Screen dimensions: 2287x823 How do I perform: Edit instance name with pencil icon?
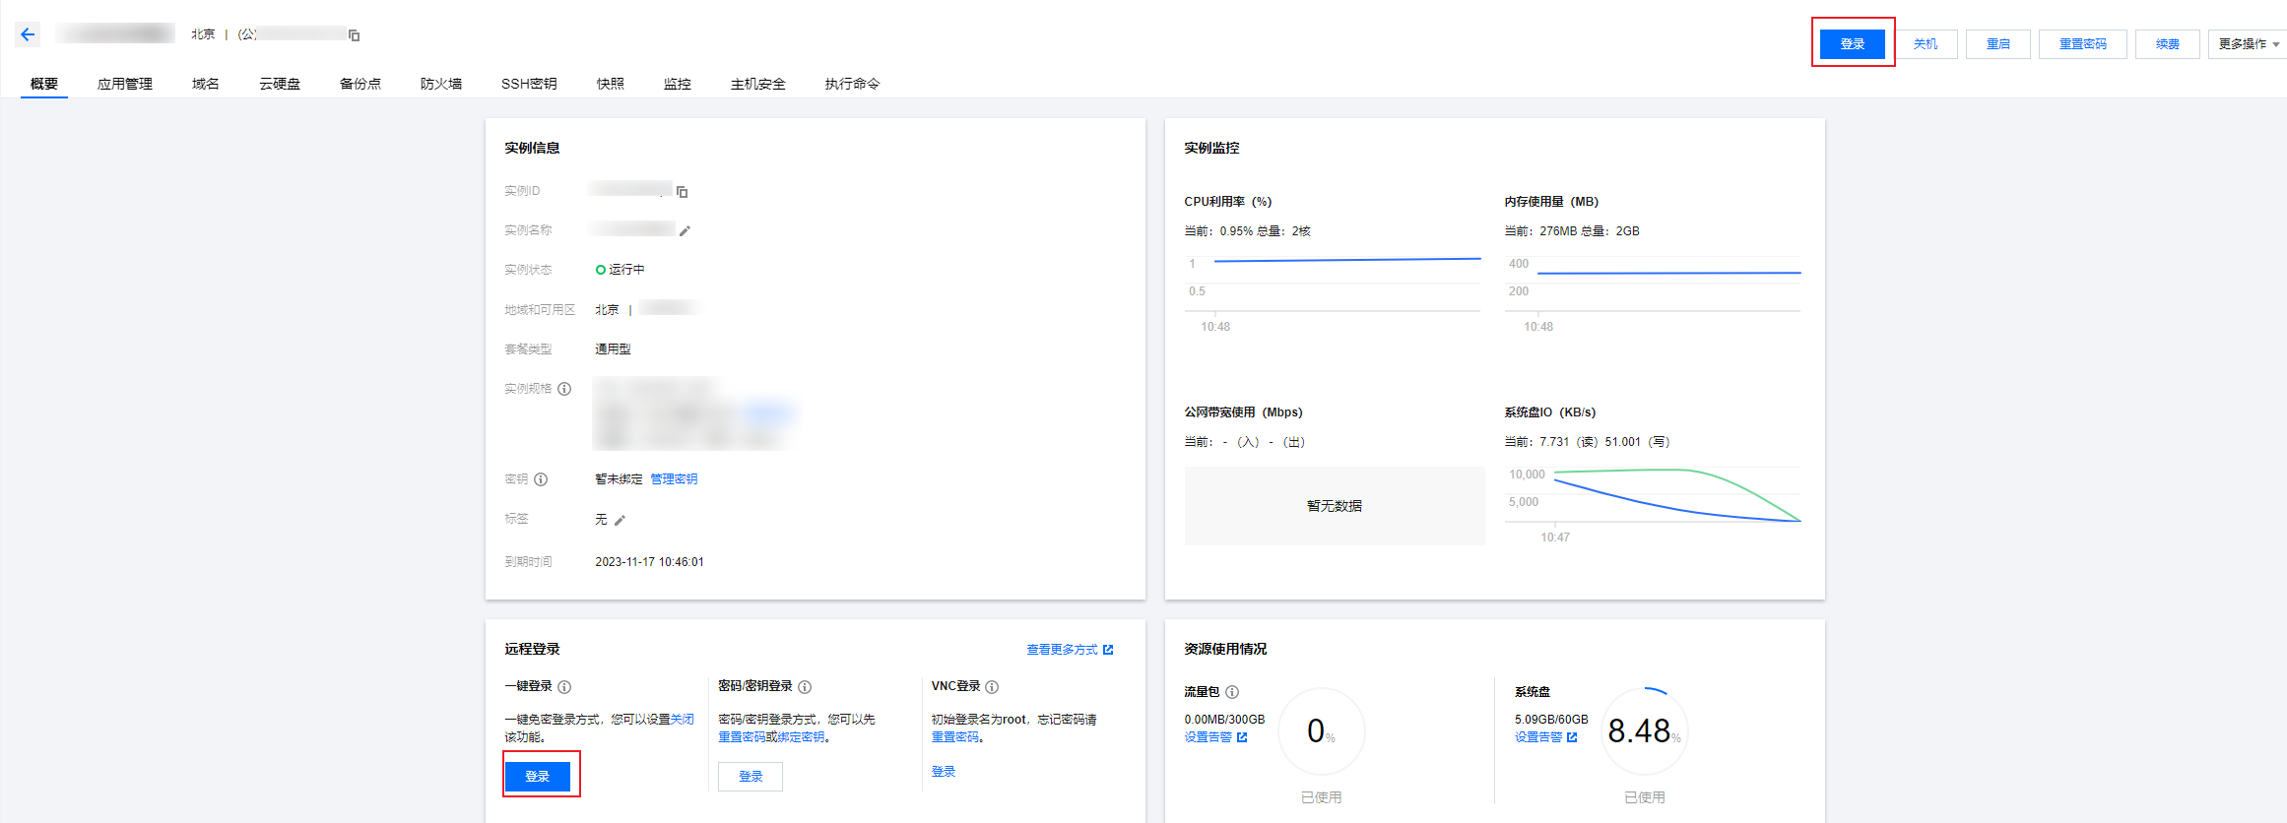pyautogui.click(x=685, y=230)
